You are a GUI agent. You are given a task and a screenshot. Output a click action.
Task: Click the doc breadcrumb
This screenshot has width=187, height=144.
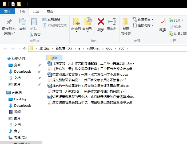[109, 48]
